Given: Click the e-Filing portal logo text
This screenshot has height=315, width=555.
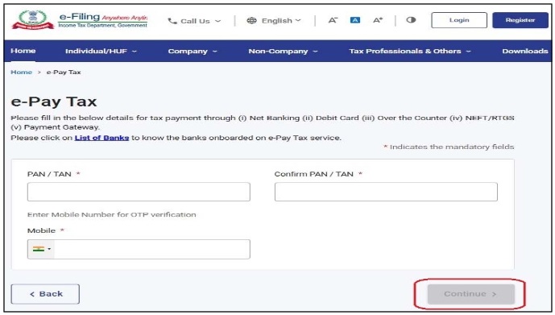Looking at the screenshot, I should click(x=102, y=20).
